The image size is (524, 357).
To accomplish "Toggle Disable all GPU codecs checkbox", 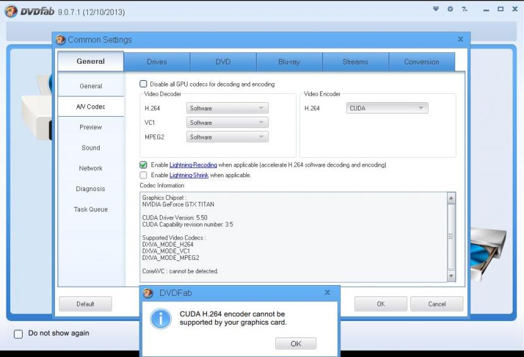I will pos(143,84).
